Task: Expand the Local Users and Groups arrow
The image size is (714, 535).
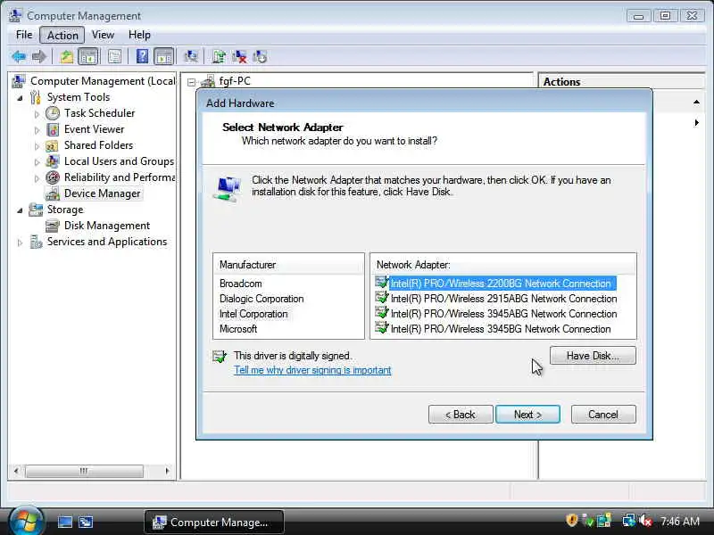Action: pyautogui.click(x=37, y=162)
